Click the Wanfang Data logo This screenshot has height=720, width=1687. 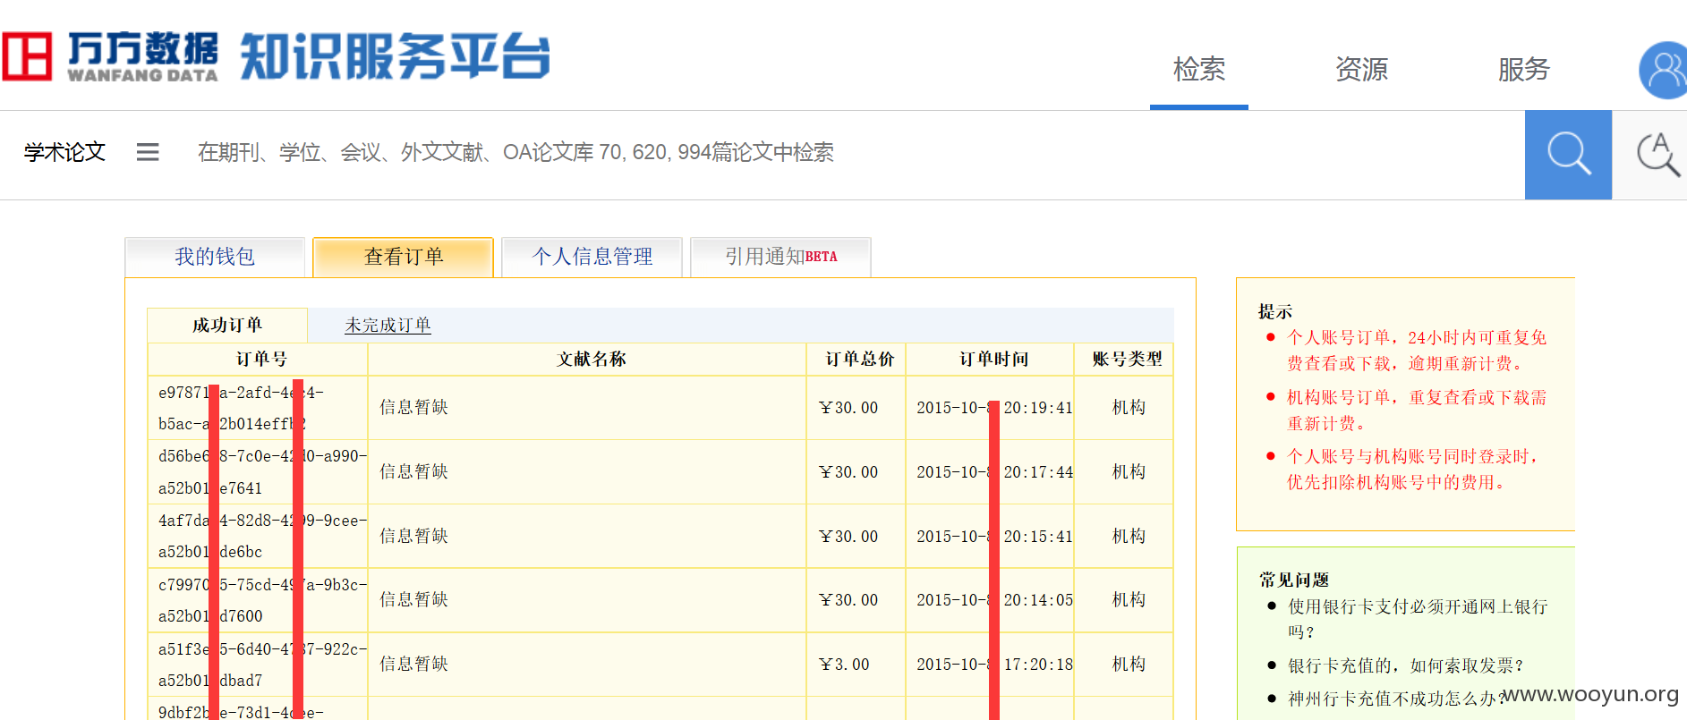[x=110, y=57]
